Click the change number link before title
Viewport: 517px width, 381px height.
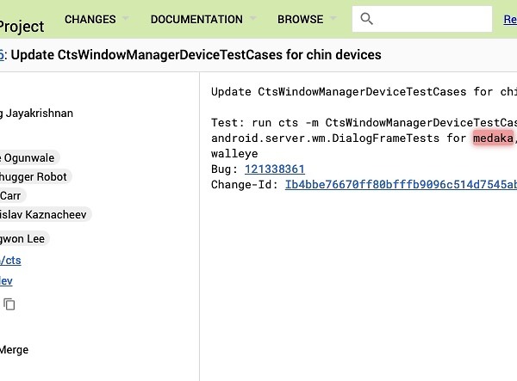(x=3, y=55)
